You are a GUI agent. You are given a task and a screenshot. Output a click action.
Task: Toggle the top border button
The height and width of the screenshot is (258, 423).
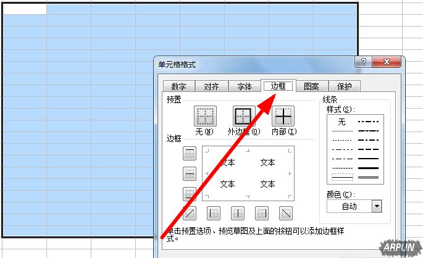190,154
